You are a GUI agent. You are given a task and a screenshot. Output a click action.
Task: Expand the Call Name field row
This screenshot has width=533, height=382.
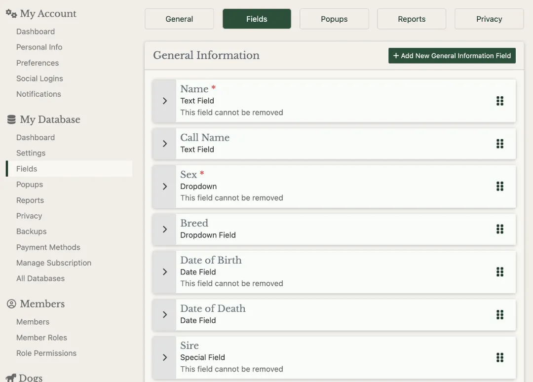pos(164,144)
